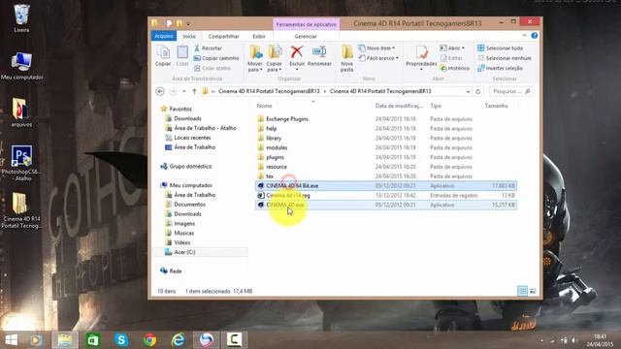
Task: Open the Mover para dropdown
Action: (255, 58)
